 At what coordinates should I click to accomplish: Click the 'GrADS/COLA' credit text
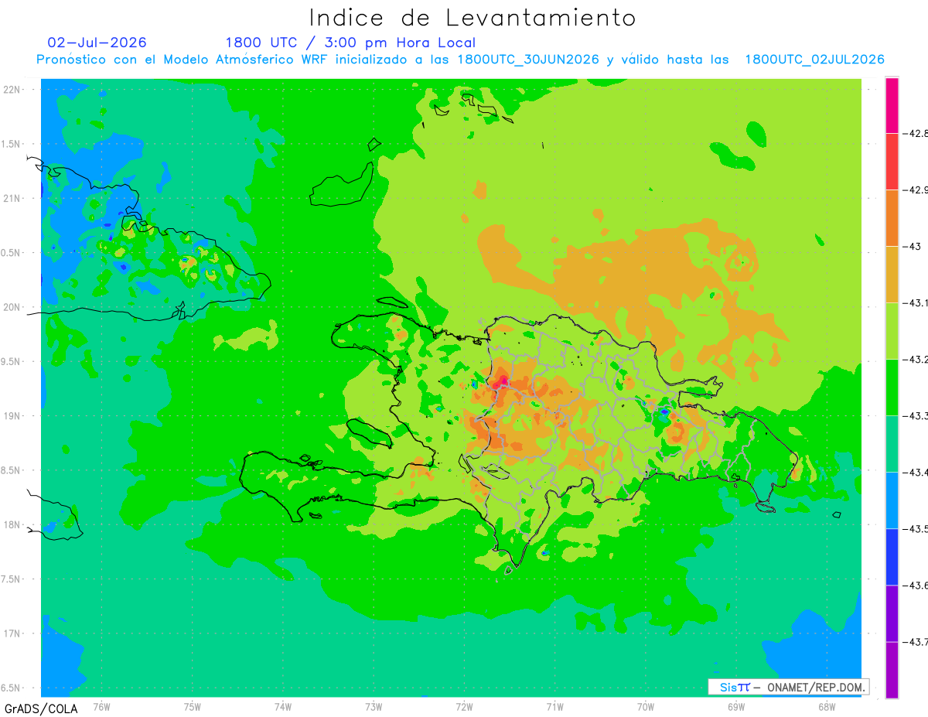pyautogui.click(x=40, y=708)
